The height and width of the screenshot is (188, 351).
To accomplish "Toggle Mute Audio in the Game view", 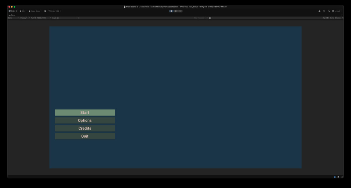I will (324, 18).
